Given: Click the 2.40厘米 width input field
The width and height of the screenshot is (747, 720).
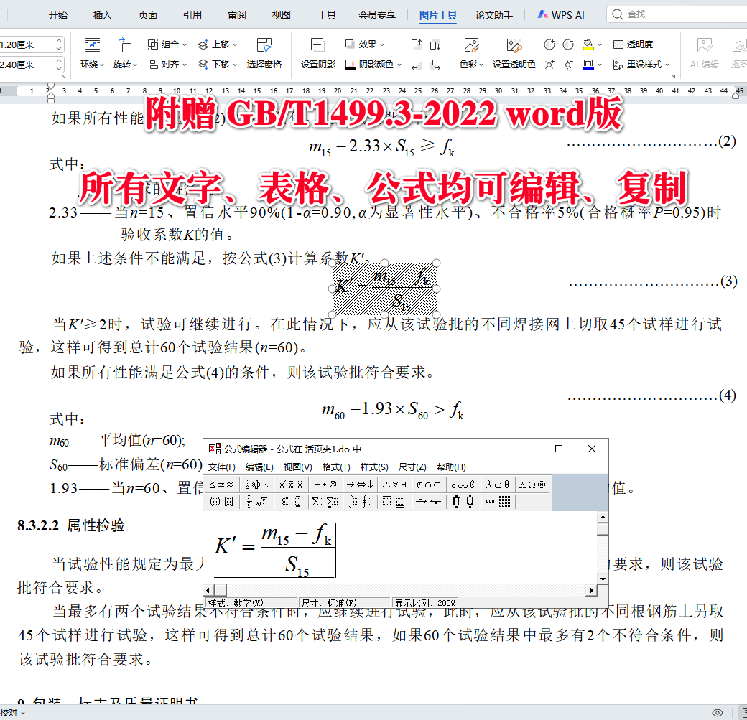Looking at the screenshot, I should 27,65.
